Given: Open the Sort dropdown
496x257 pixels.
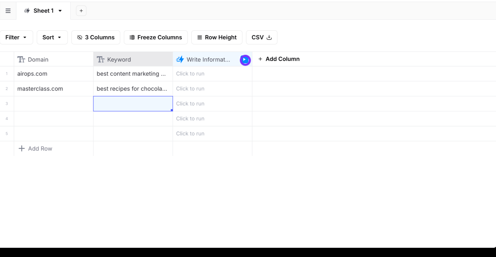Looking at the screenshot, I should 52,37.
